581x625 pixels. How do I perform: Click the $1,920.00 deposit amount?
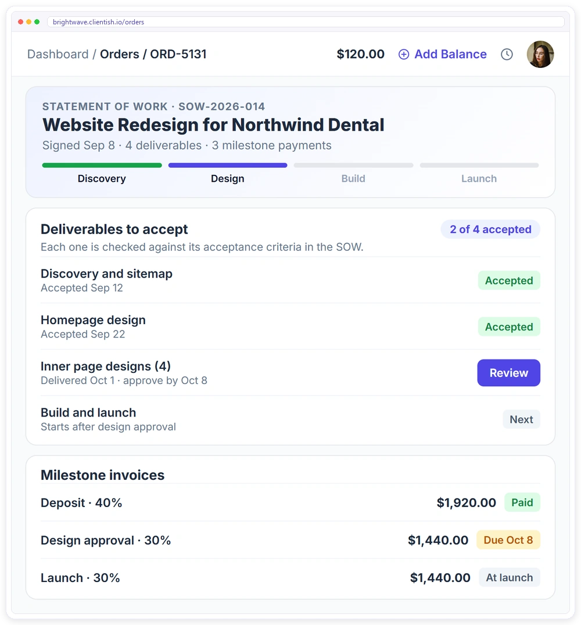coord(466,502)
